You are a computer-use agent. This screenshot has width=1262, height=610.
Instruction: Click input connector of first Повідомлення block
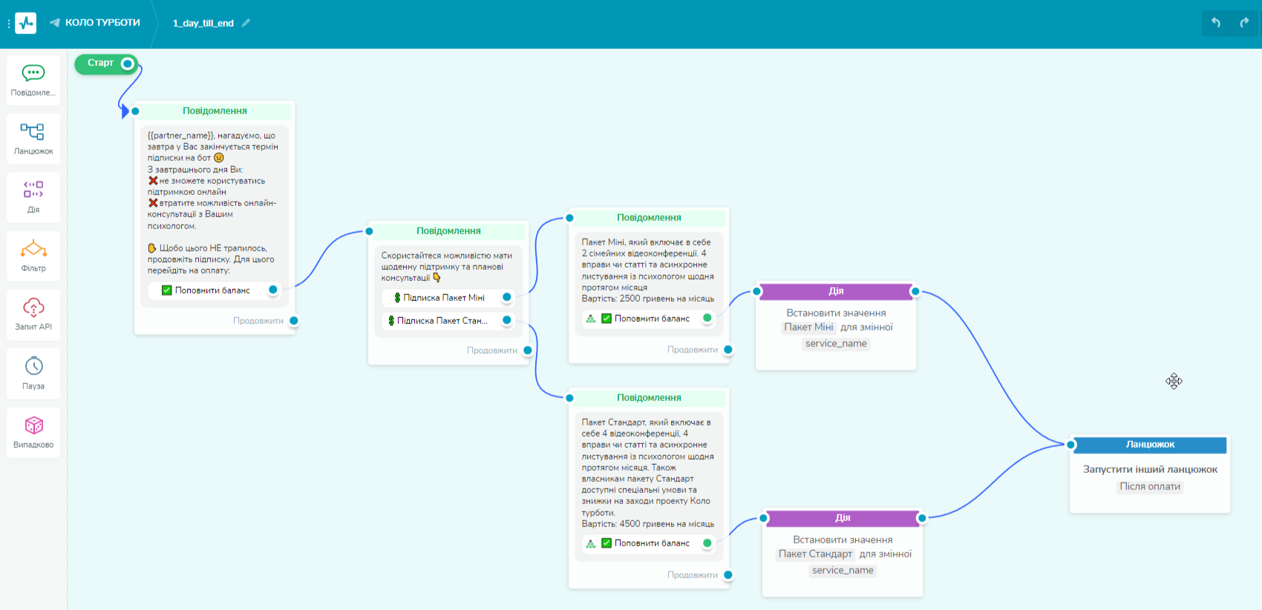point(135,111)
